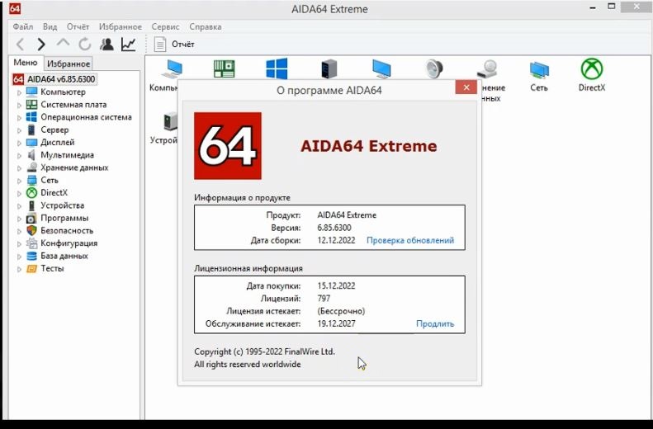This screenshot has height=429, width=653.
Task: Click the Отчёт report toolbar button
Action: tap(174, 44)
